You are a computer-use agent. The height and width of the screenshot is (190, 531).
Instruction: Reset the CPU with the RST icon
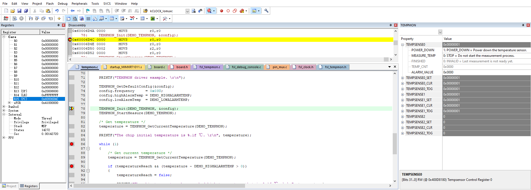pos(6,19)
